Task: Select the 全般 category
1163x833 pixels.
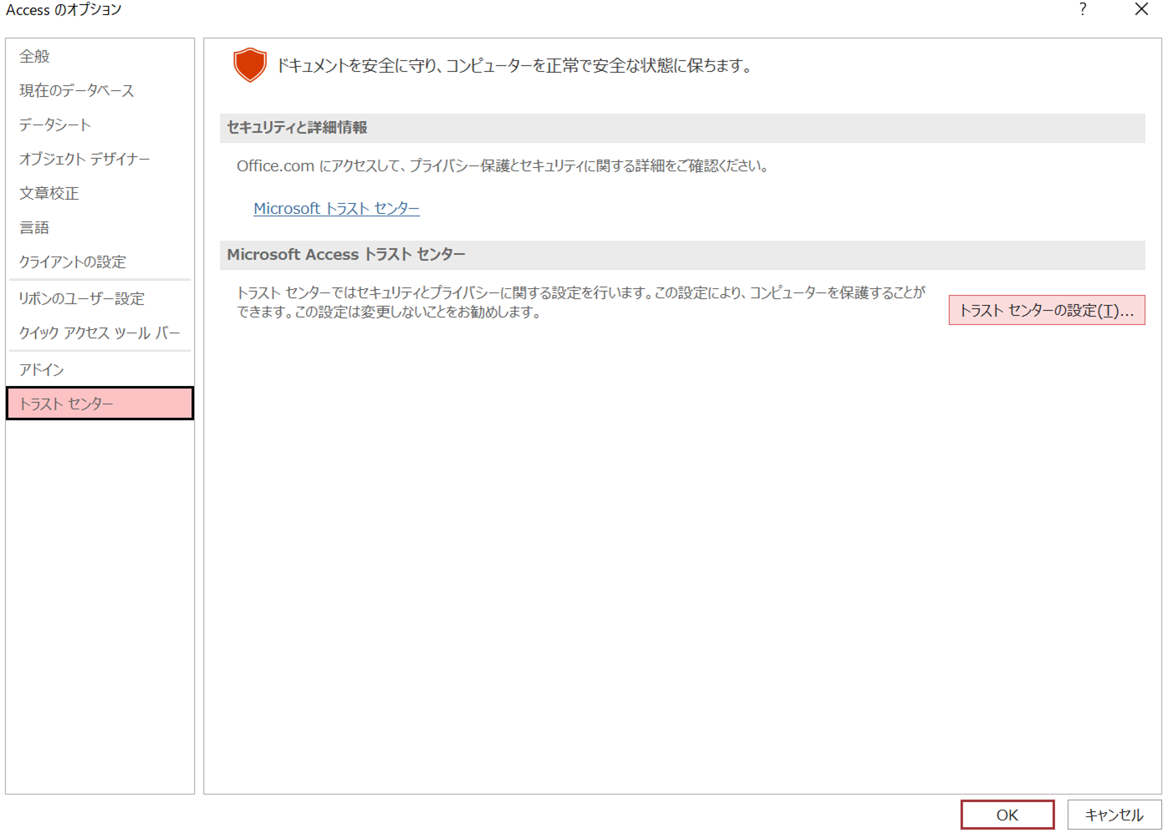Action: click(x=99, y=56)
